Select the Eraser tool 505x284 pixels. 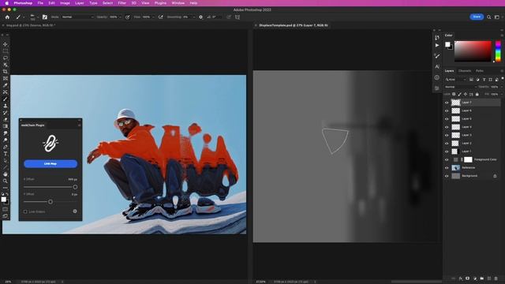pyautogui.click(x=6, y=119)
